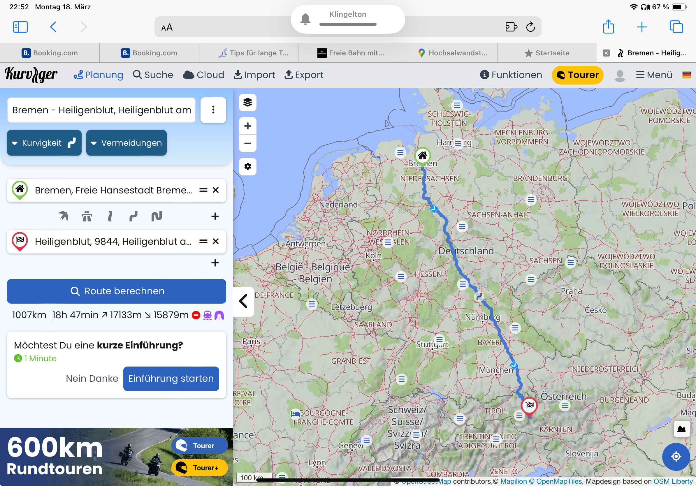Image resolution: width=696 pixels, height=486 pixels.
Task: Toggle the tunnel indicator icon
Action: (219, 315)
